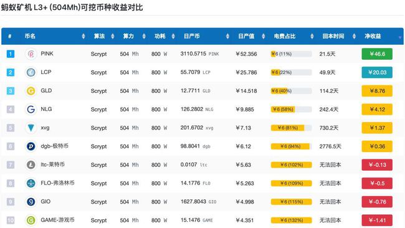The width and height of the screenshot is (405, 228).
Task: Click the green ¥46.6 profit button
Action: click(377, 54)
